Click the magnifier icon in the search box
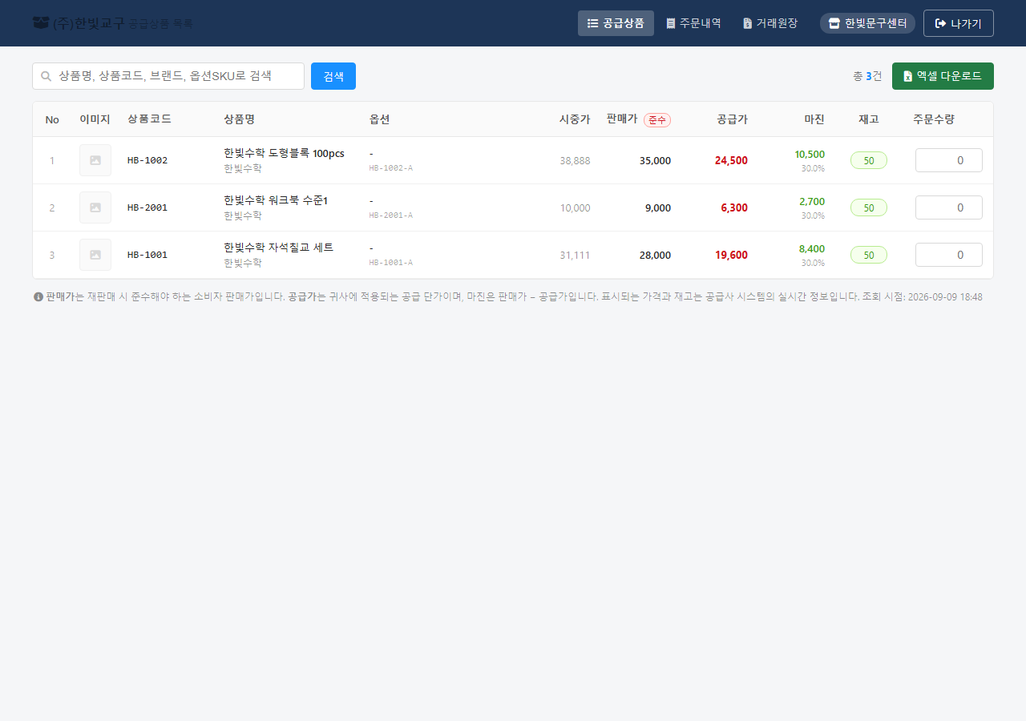This screenshot has height=721, width=1026. (x=46, y=76)
